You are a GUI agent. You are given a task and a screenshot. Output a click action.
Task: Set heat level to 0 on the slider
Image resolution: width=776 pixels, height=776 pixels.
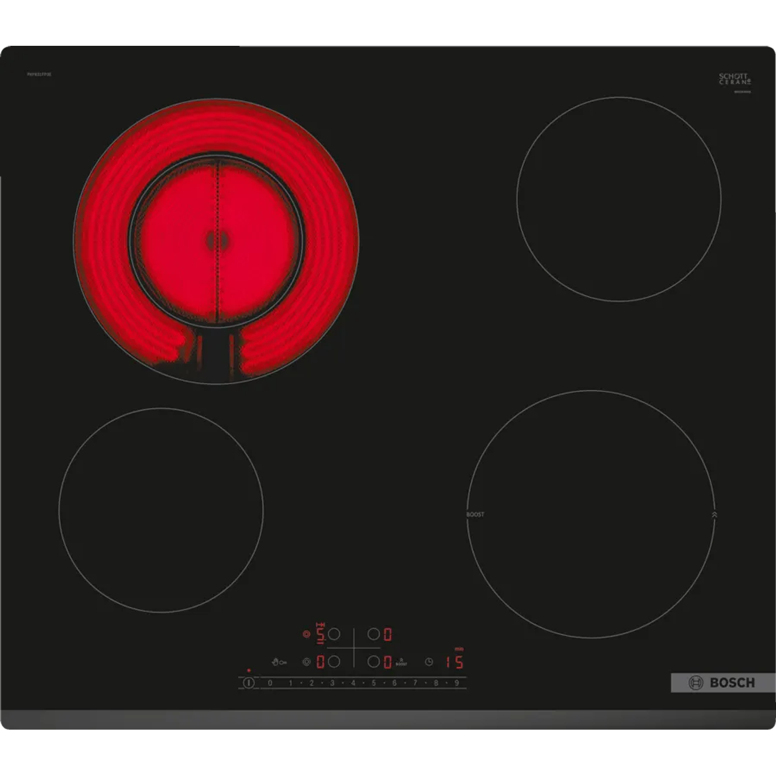270,683
